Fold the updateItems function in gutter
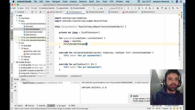 [x=54, y=38]
